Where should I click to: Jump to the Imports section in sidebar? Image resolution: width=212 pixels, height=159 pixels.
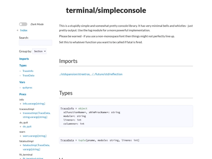[24, 59]
